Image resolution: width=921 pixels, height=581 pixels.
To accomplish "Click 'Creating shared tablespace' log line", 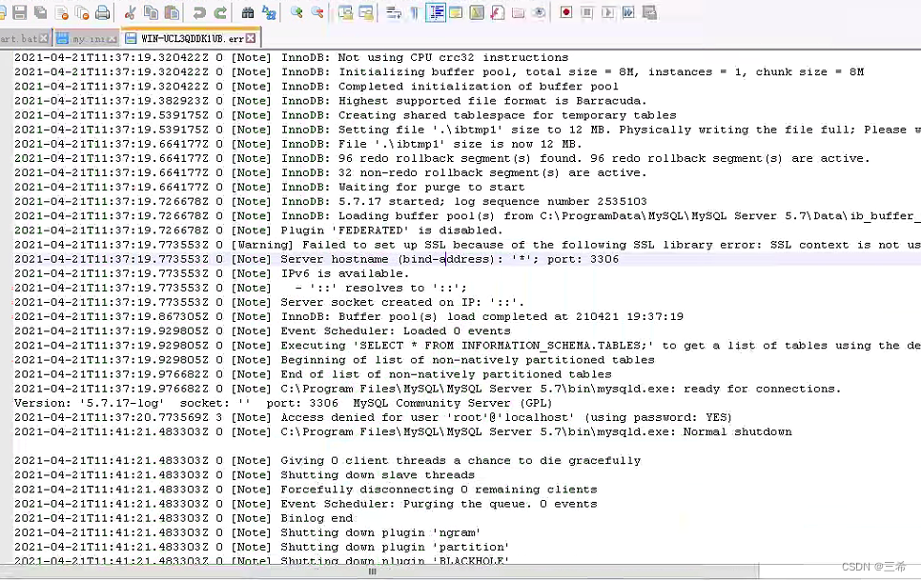I will pos(345,115).
